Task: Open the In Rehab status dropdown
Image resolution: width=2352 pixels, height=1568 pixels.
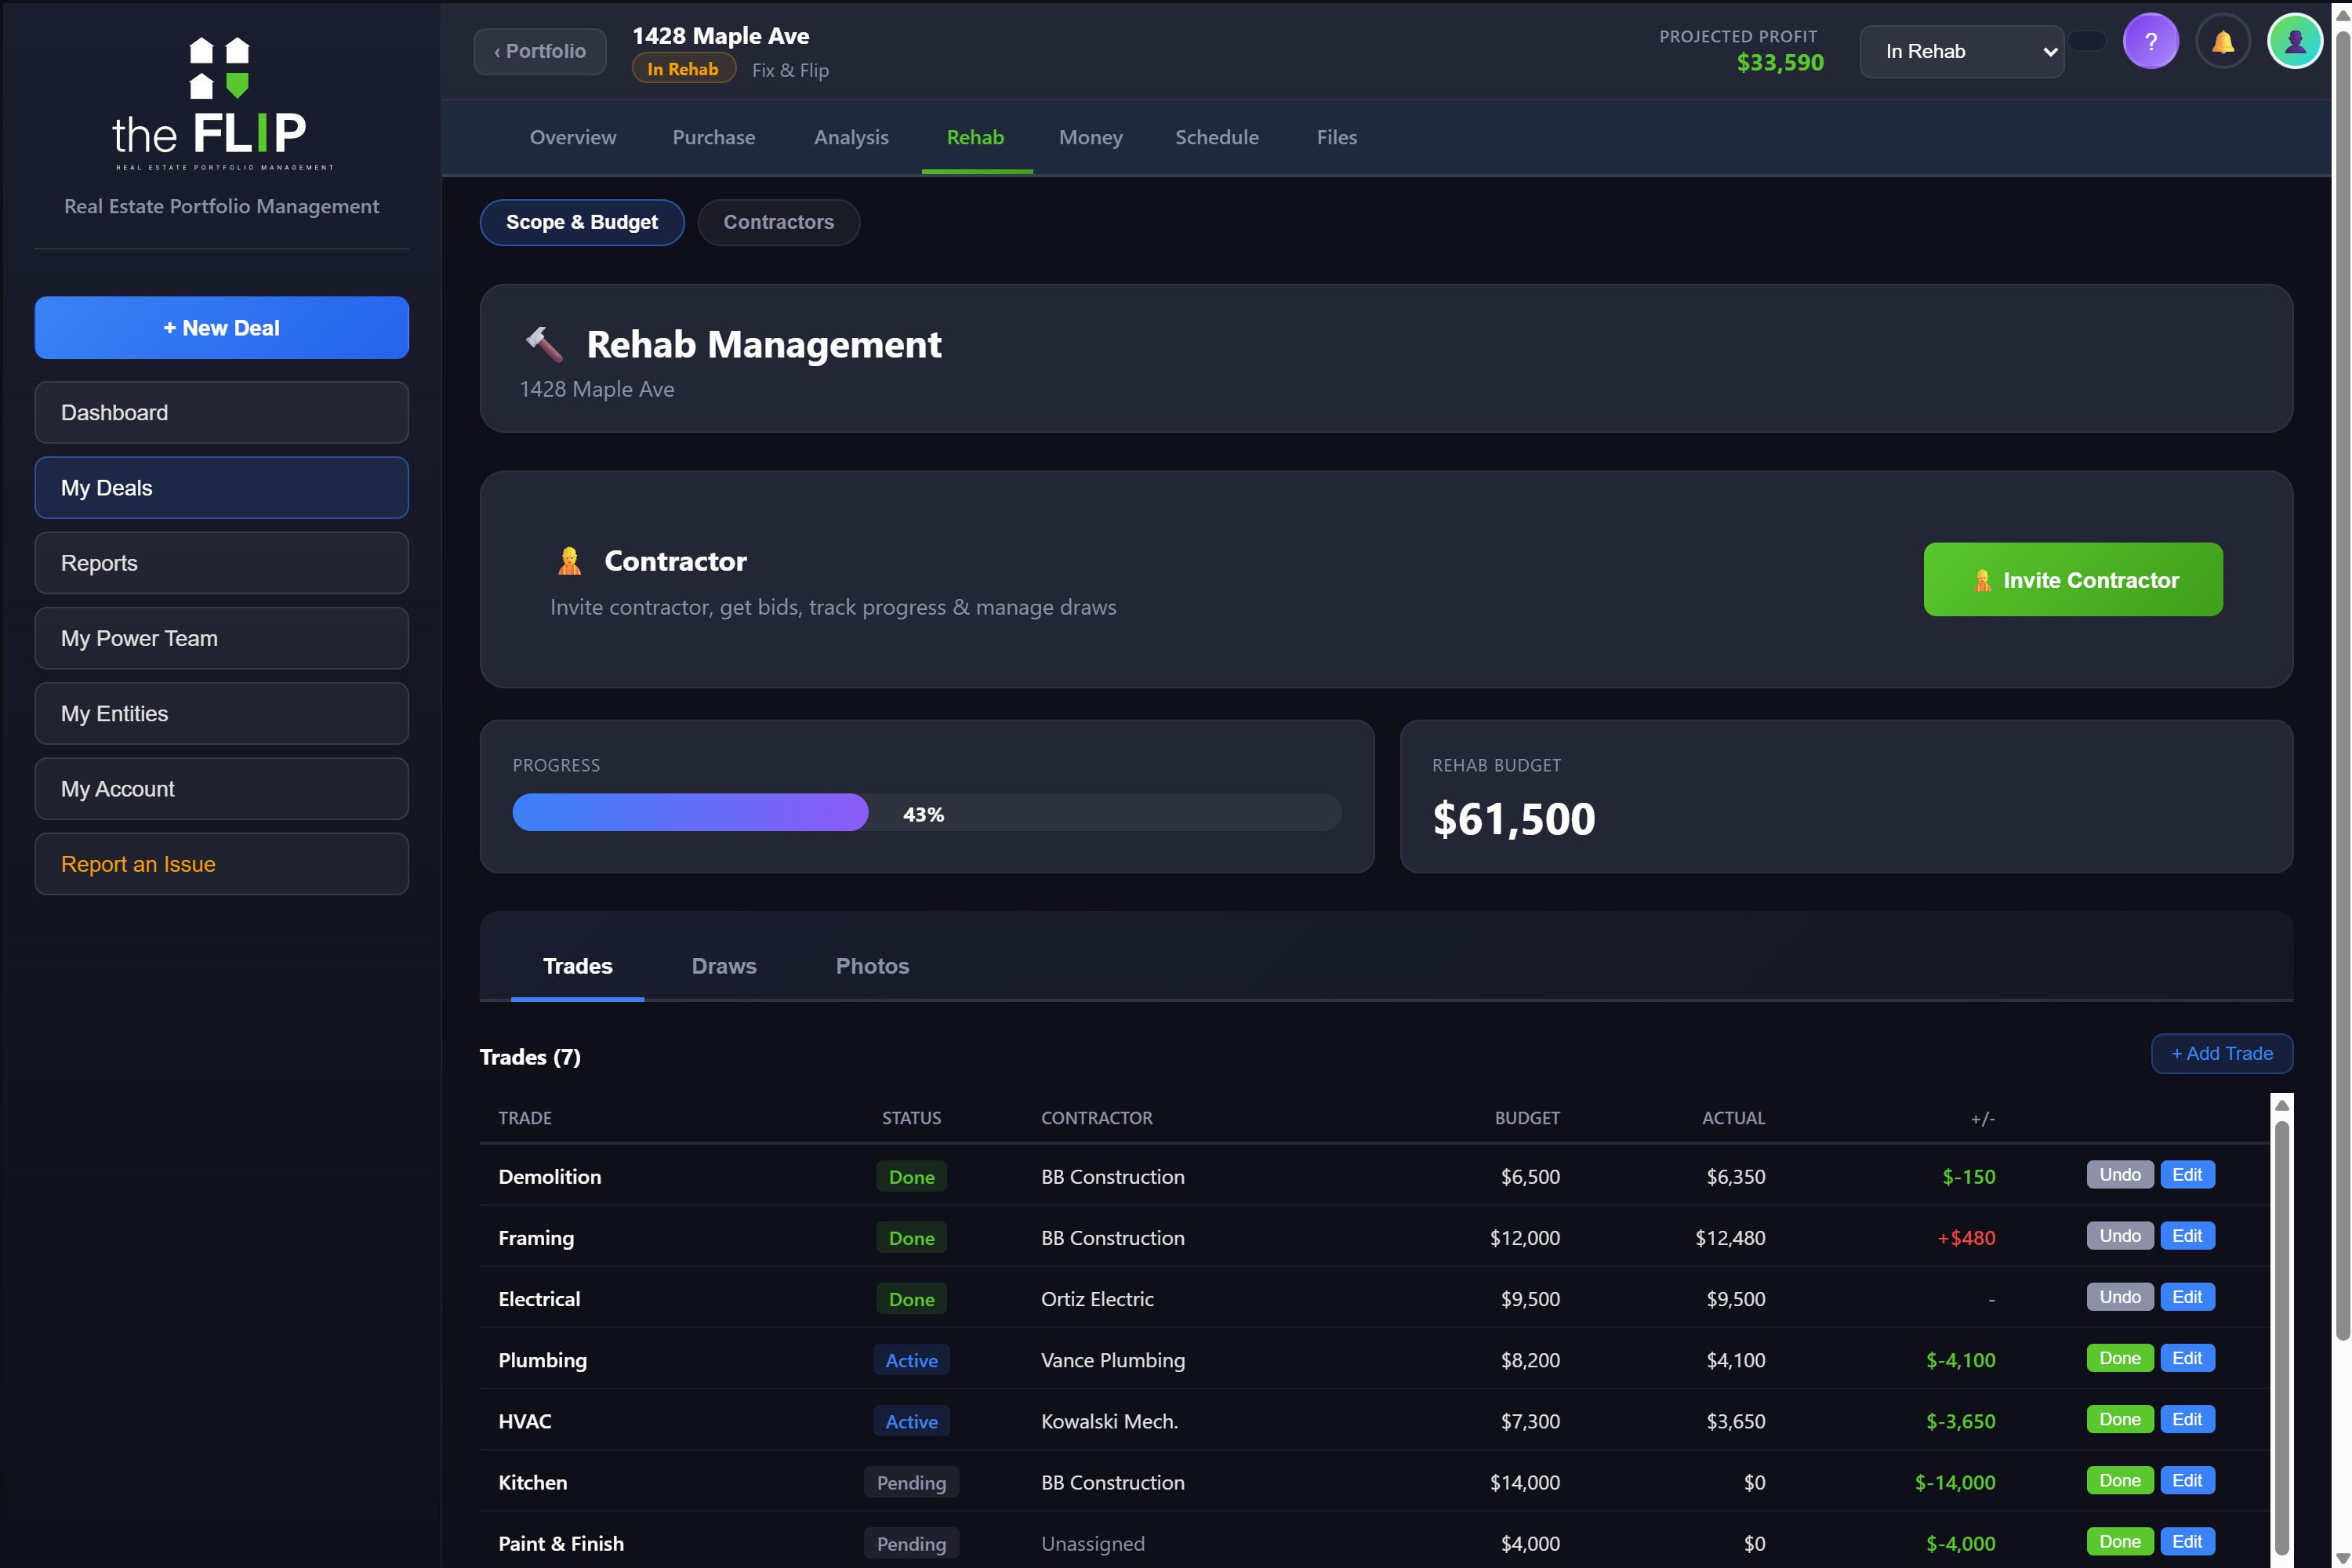Action: pyautogui.click(x=1961, y=51)
